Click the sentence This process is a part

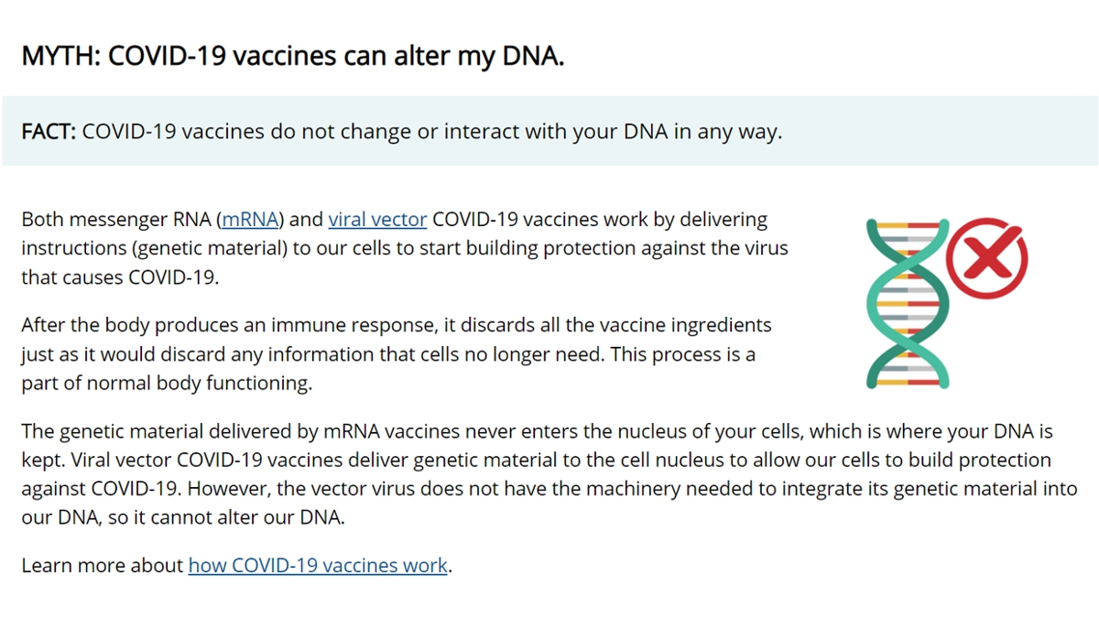(389, 369)
